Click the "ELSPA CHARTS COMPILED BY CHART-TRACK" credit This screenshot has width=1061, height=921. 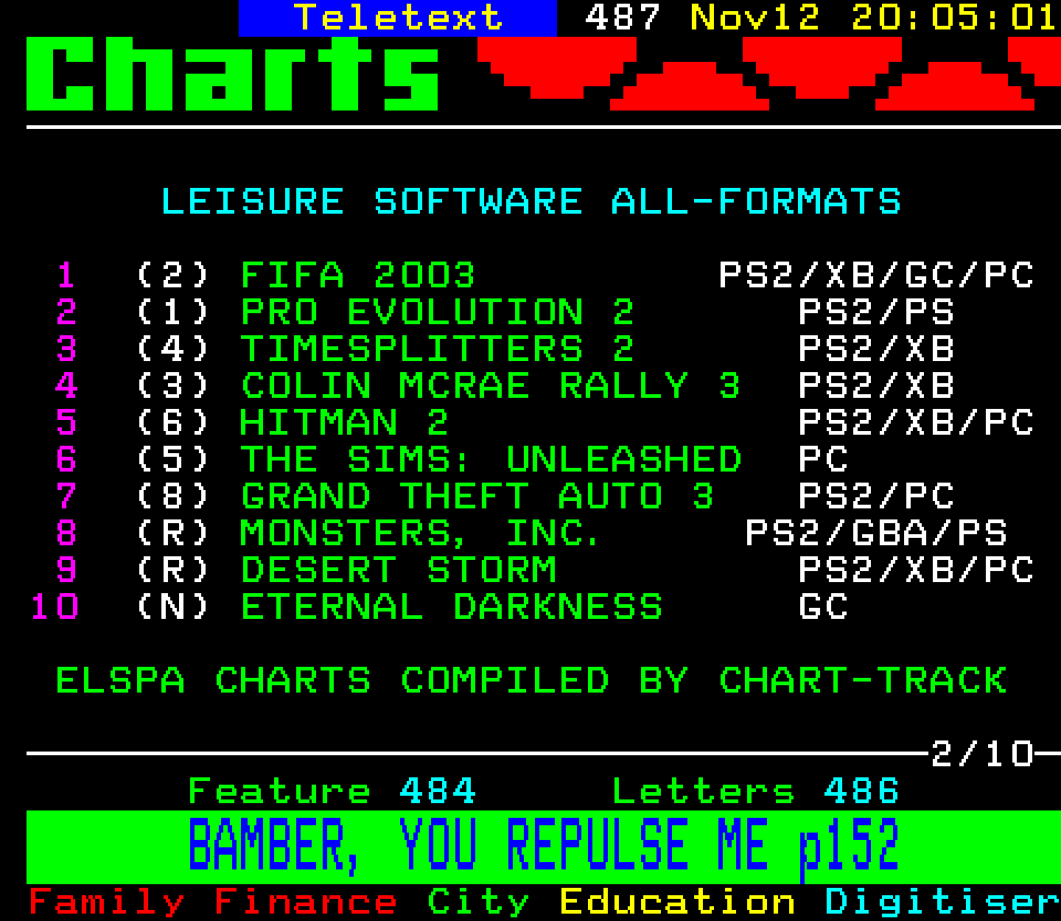(x=531, y=681)
